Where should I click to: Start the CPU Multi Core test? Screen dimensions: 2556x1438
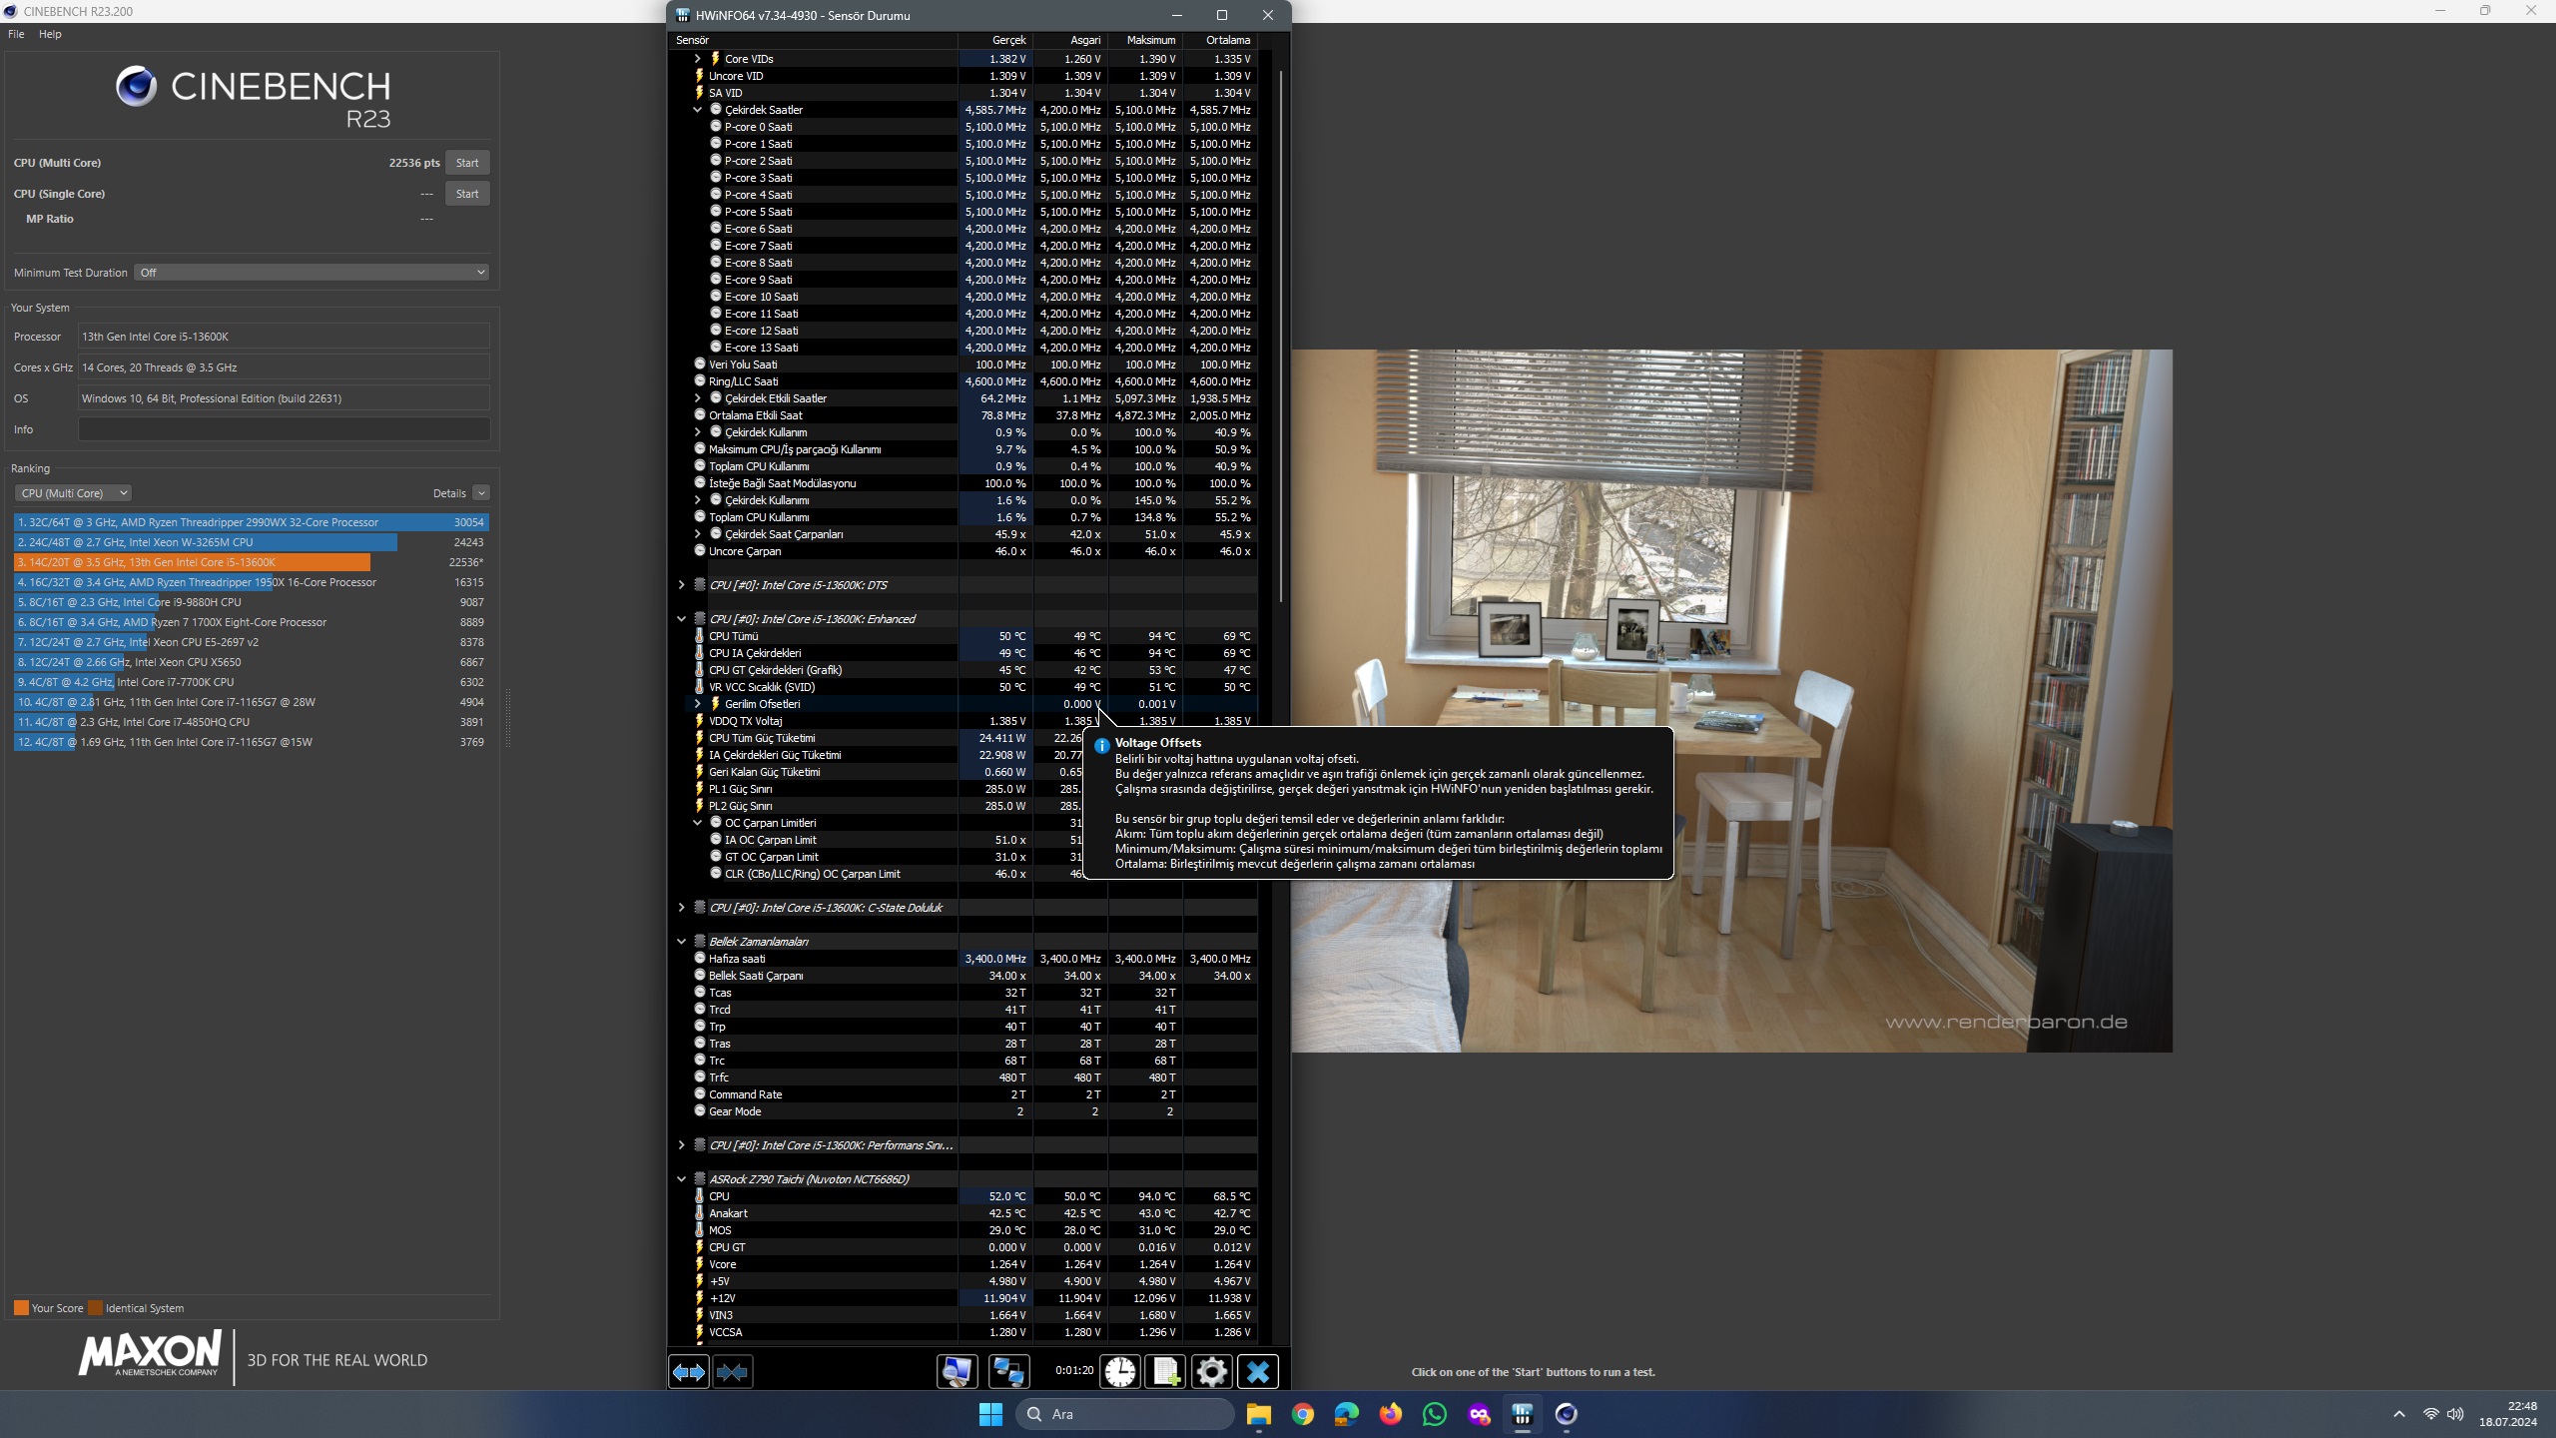pyautogui.click(x=467, y=163)
